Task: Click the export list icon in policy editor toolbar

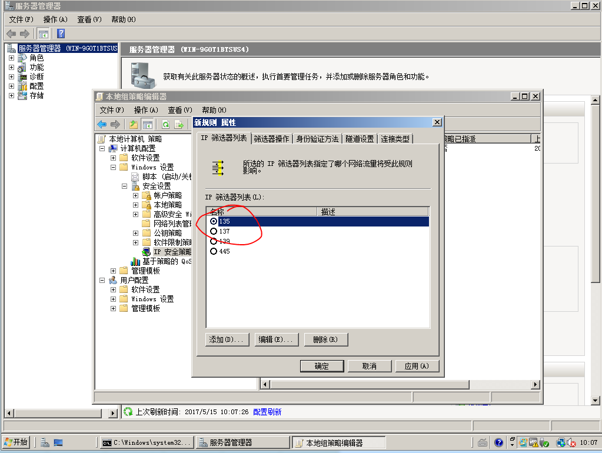Action: tap(179, 124)
